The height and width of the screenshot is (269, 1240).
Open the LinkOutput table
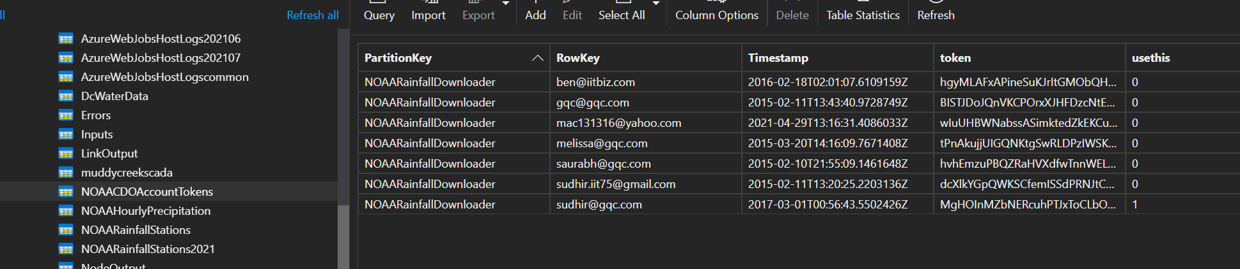[109, 154]
